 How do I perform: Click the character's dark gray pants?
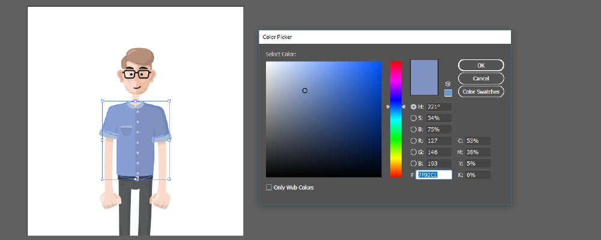coord(135,206)
